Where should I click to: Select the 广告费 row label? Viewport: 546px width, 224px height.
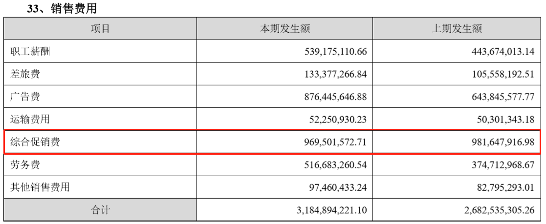(25, 97)
